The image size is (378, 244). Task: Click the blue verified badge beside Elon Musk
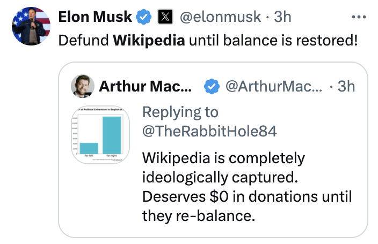coord(143,17)
